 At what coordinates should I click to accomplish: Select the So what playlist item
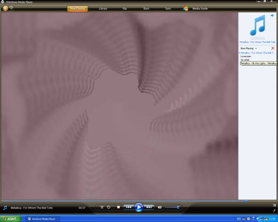click(x=245, y=60)
